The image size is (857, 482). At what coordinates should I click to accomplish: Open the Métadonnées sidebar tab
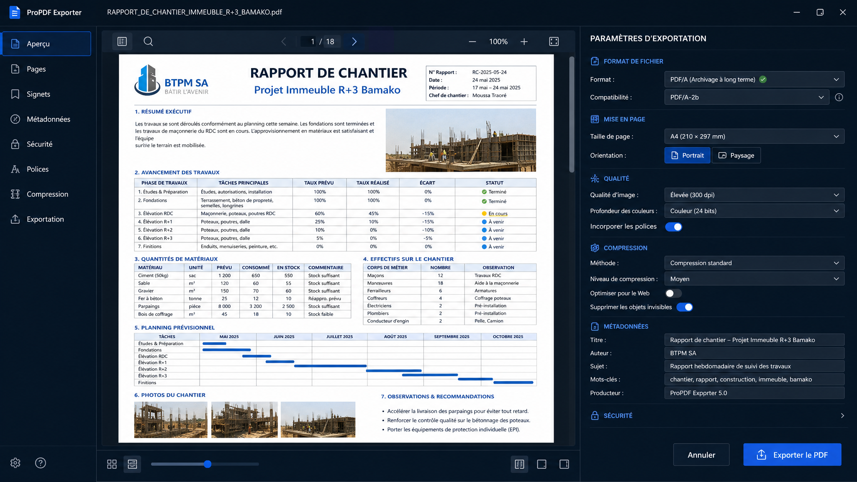tap(46, 119)
